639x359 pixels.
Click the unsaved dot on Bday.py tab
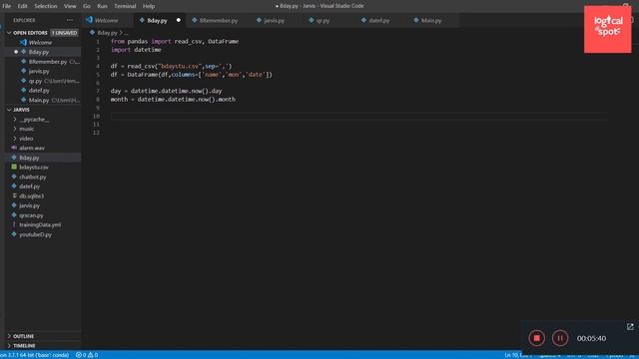pyautogui.click(x=179, y=20)
